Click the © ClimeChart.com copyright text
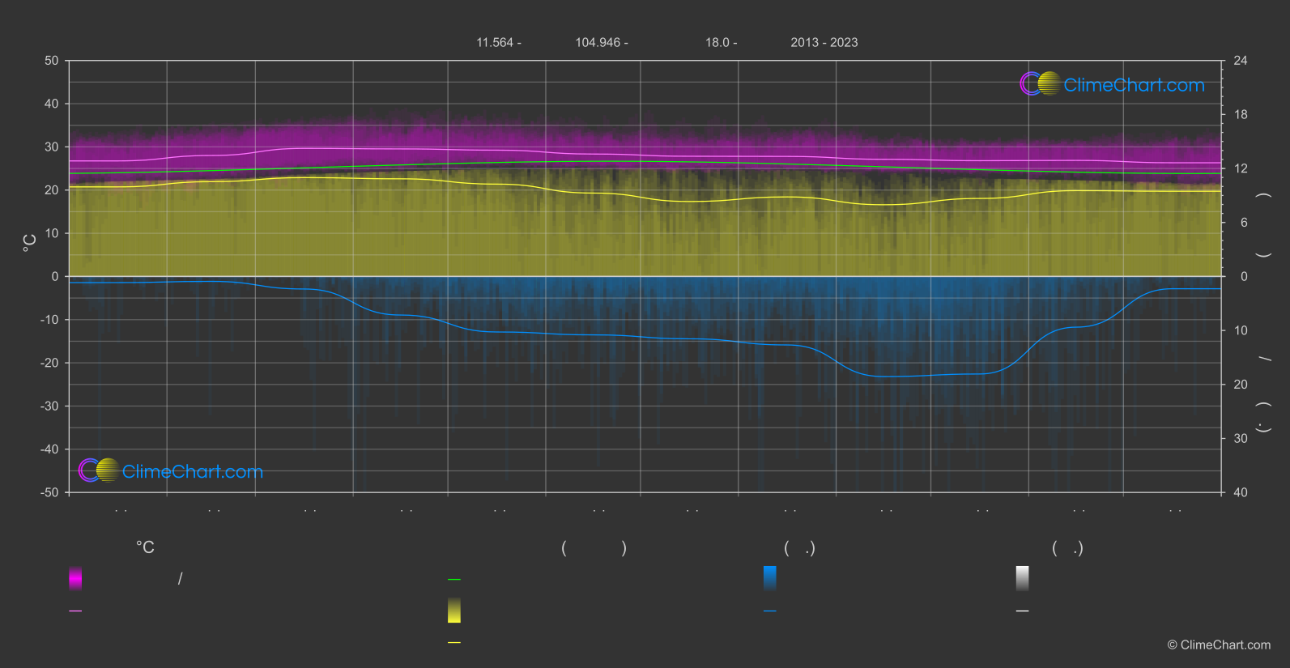 [1219, 645]
